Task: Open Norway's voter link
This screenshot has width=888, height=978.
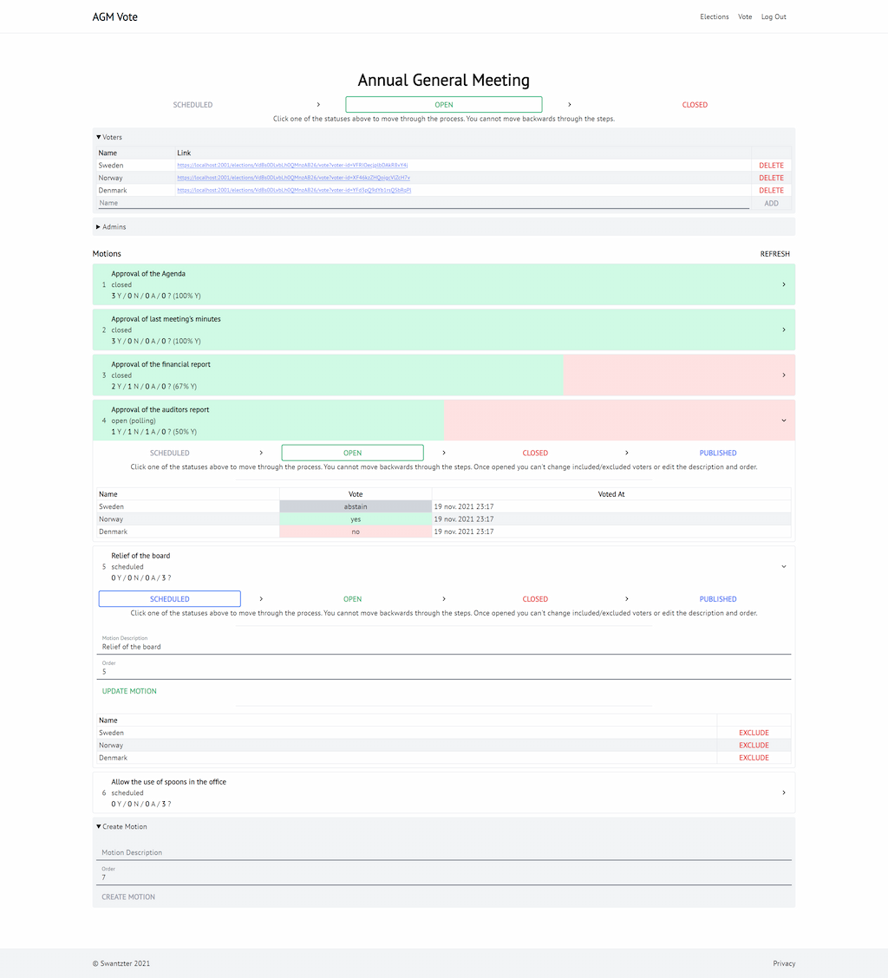Action: [x=293, y=178]
